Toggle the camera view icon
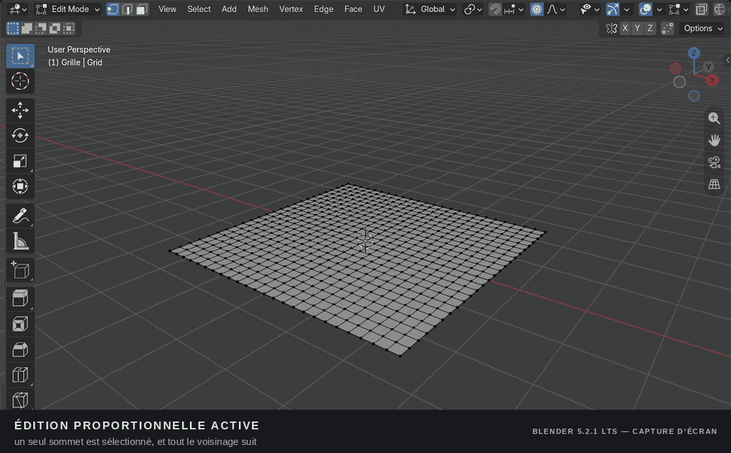The image size is (731, 453). click(x=714, y=162)
